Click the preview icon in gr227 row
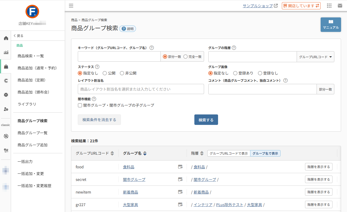Screen dimensions: 347x212 tap(180, 204)
